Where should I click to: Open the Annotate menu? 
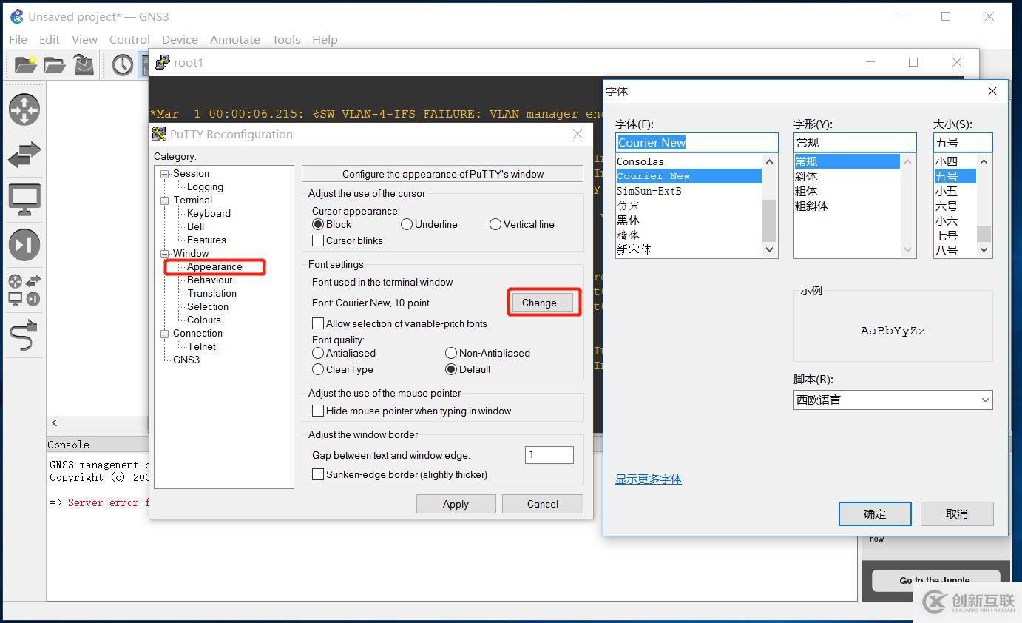(x=235, y=39)
